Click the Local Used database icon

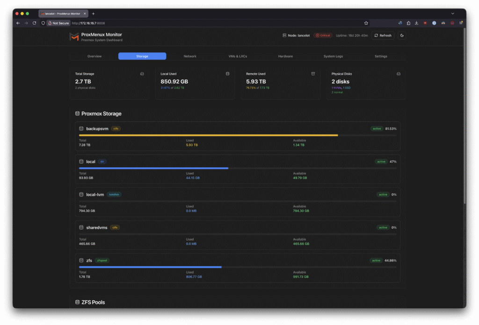pyautogui.click(x=228, y=74)
